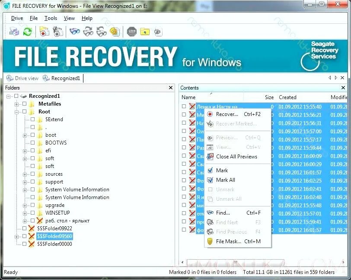Viewport: 351px width, 280px height.
Task: Click the drive icon next to Recognized1 root
Action: coord(23,96)
